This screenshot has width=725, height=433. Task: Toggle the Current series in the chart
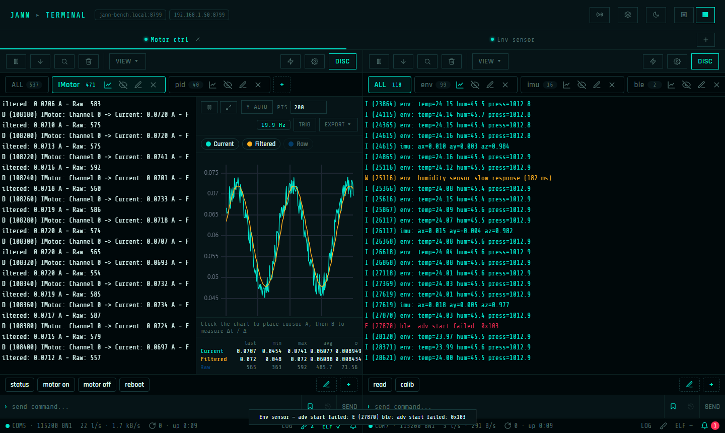pyautogui.click(x=220, y=144)
